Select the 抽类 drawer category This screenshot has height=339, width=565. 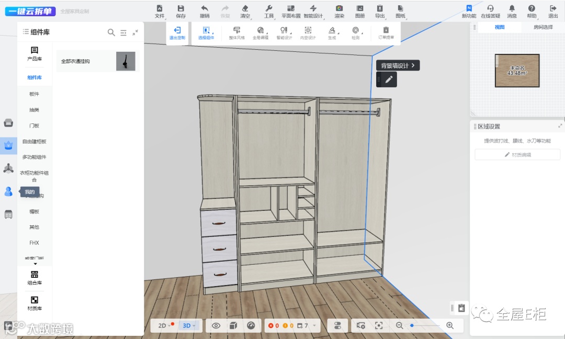click(x=34, y=110)
